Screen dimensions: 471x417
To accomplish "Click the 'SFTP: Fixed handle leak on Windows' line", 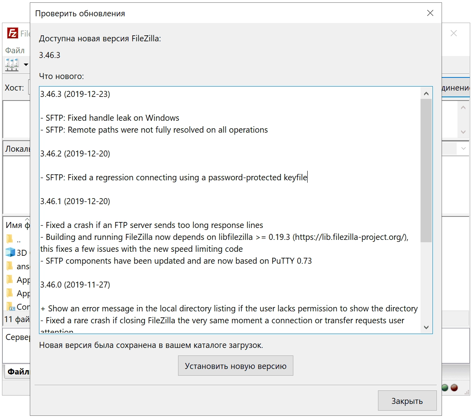I will point(110,118).
